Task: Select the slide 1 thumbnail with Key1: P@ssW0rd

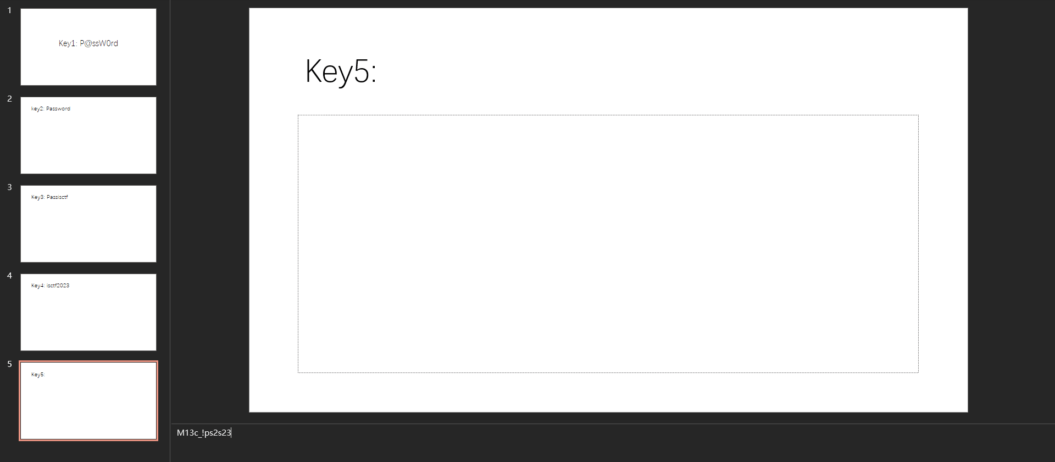Action: coord(88,47)
